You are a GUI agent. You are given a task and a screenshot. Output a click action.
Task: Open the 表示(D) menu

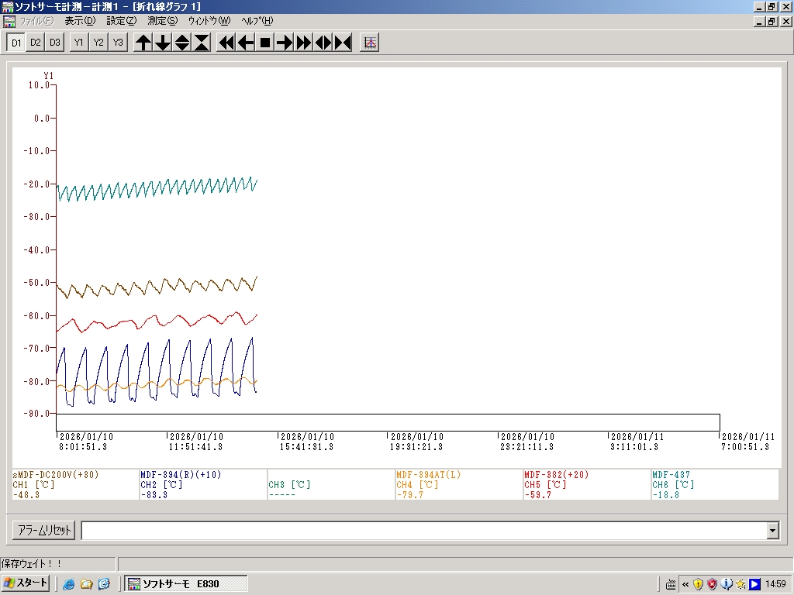click(80, 21)
